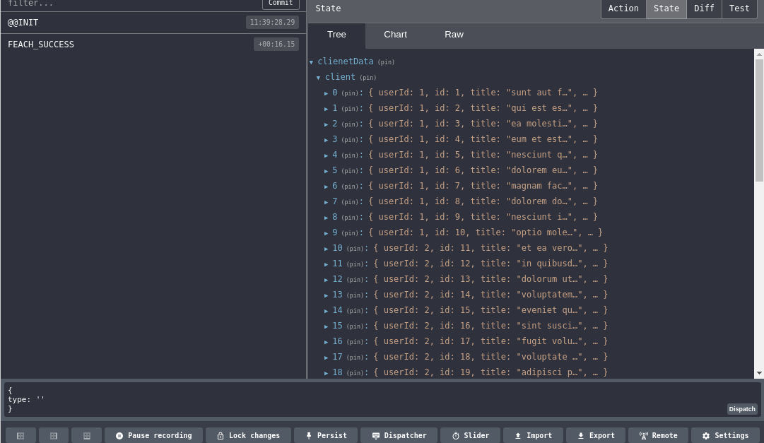Open the Settings panel
Screen dimensions: 764x443
[x=725, y=435]
